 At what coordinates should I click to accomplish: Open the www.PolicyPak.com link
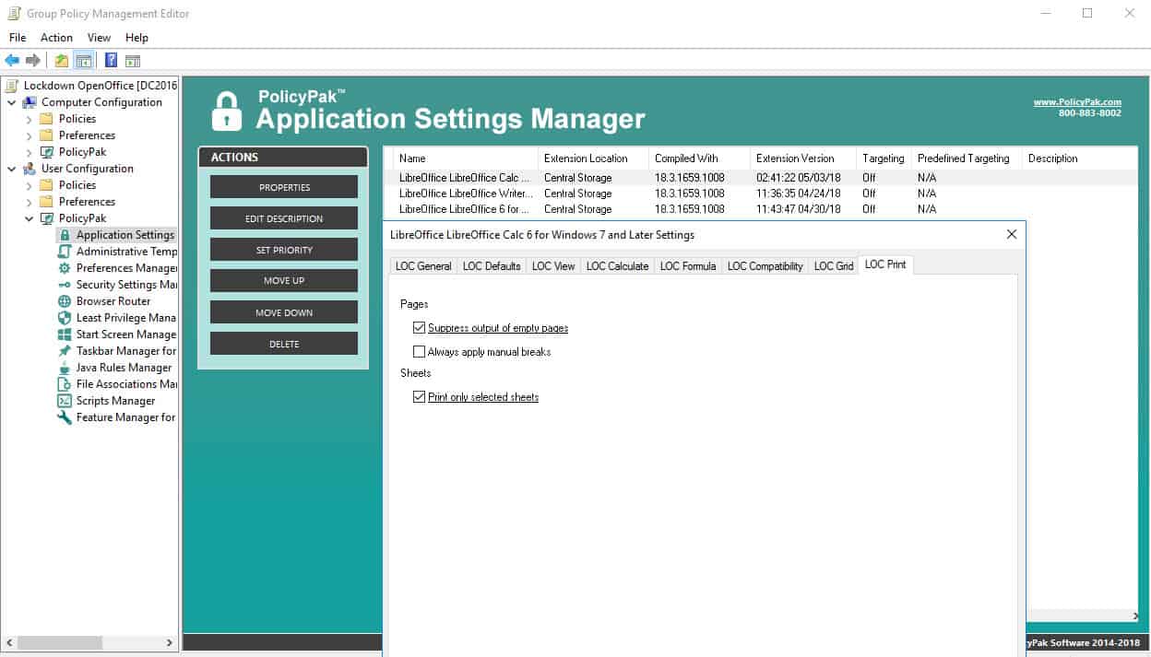(x=1077, y=102)
